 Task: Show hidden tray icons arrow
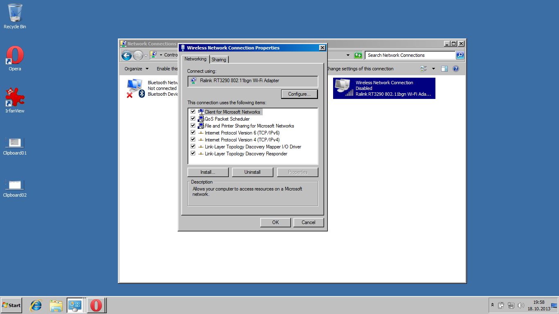click(x=492, y=305)
